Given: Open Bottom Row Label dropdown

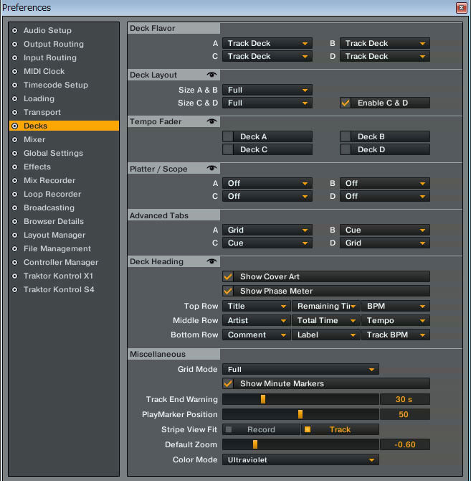Looking at the screenshot, I should [326, 335].
